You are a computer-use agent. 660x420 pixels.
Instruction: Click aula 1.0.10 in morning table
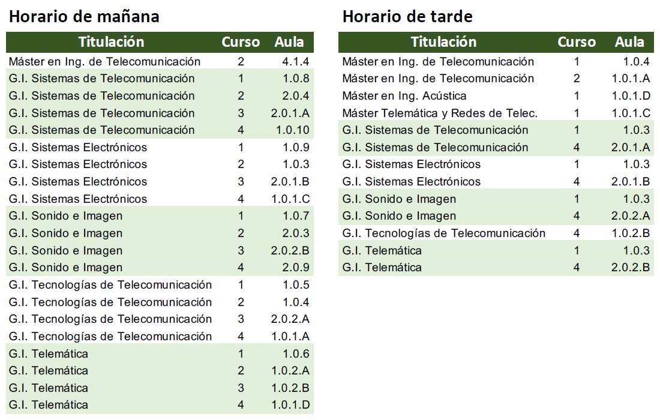point(293,130)
